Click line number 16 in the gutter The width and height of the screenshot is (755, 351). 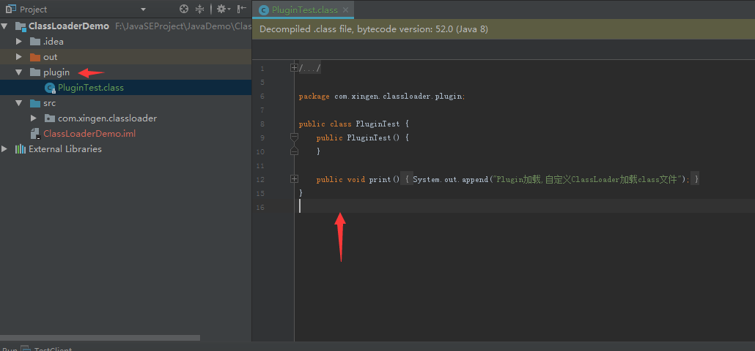click(x=260, y=208)
